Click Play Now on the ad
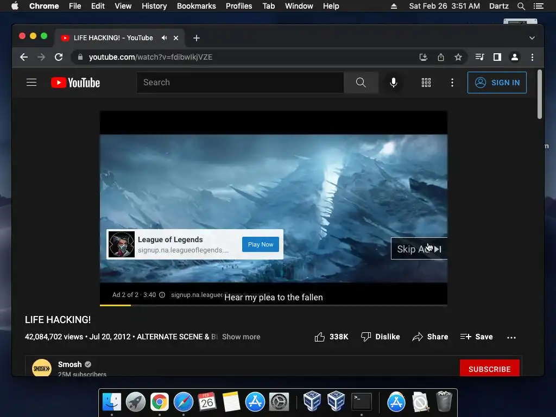The height and width of the screenshot is (417, 556). [x=260, y=244]
